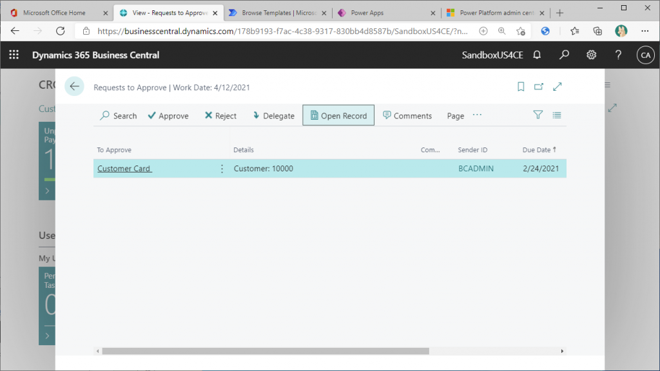
Task: Reject the selected request
Action: point(220,116)
